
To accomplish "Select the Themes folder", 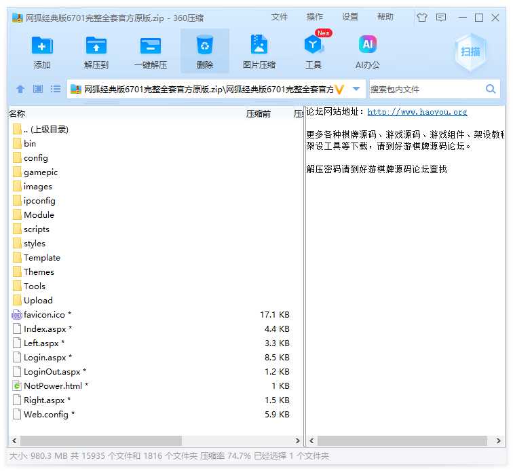I will pyautogui.click(x=33, y=271).
